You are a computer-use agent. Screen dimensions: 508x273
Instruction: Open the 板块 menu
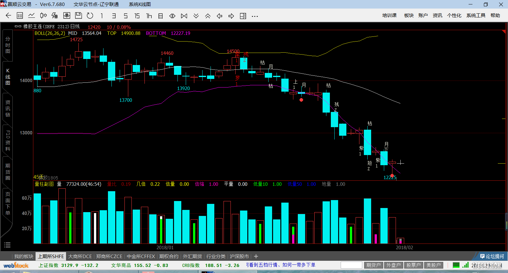click(x=409, y=15)
